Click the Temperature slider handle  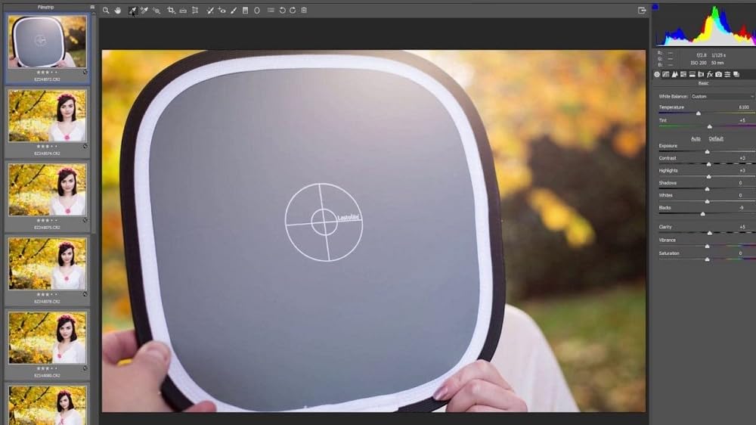coord(698,113)
